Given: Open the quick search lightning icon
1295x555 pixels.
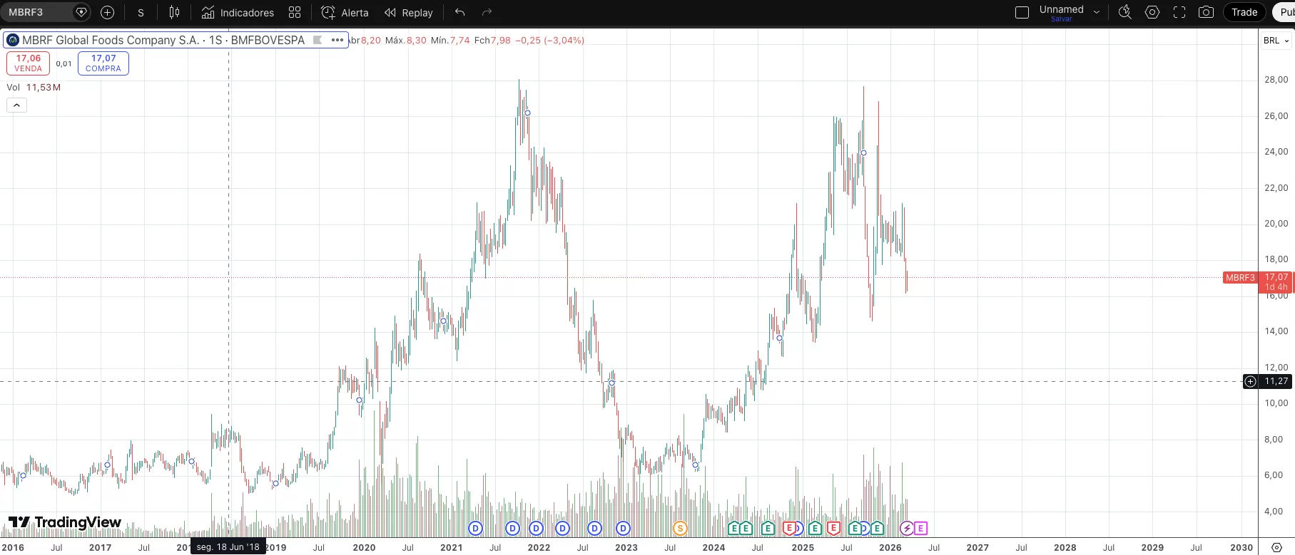Looking at the screenshot, I should click(1125, 12).
